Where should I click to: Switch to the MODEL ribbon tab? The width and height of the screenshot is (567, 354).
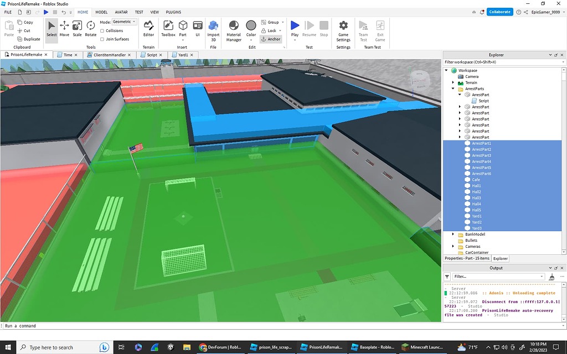[101, 12]
